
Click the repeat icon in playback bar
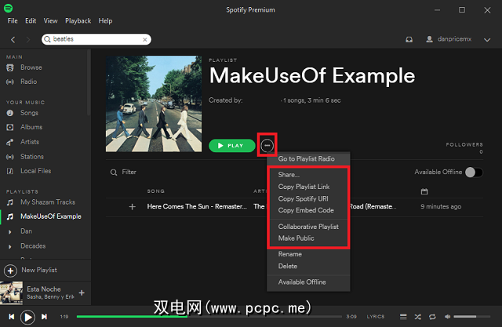[x=431, y=317]
